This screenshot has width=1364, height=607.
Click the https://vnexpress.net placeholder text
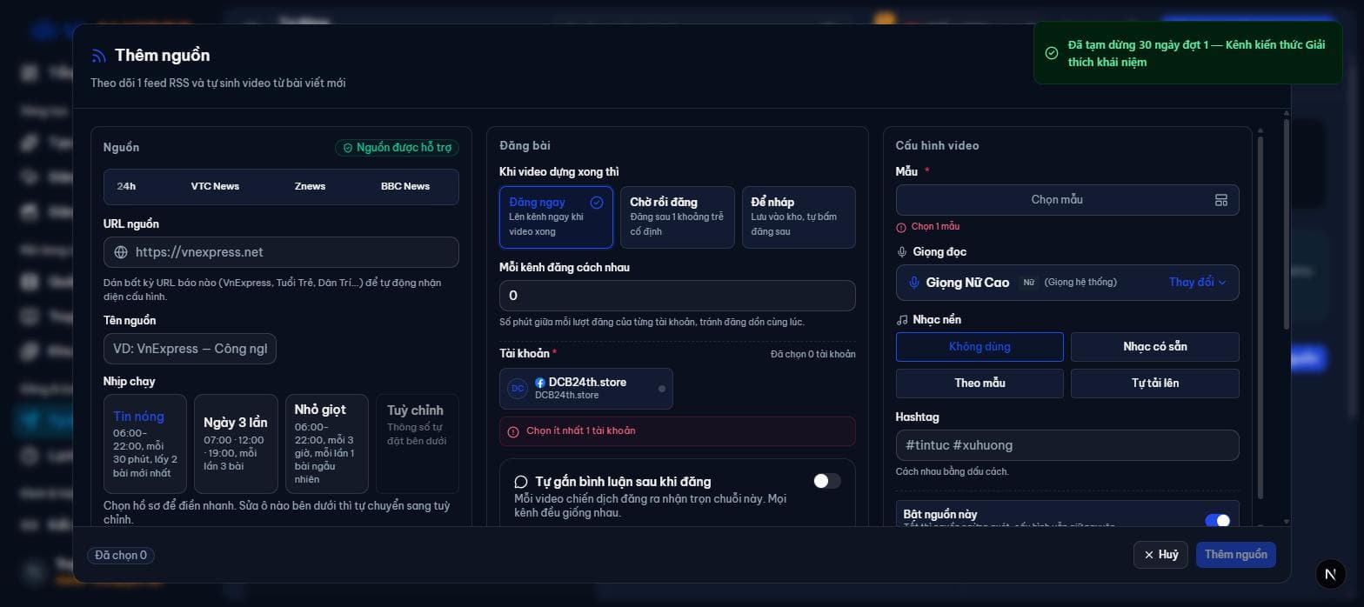point(199,252)
